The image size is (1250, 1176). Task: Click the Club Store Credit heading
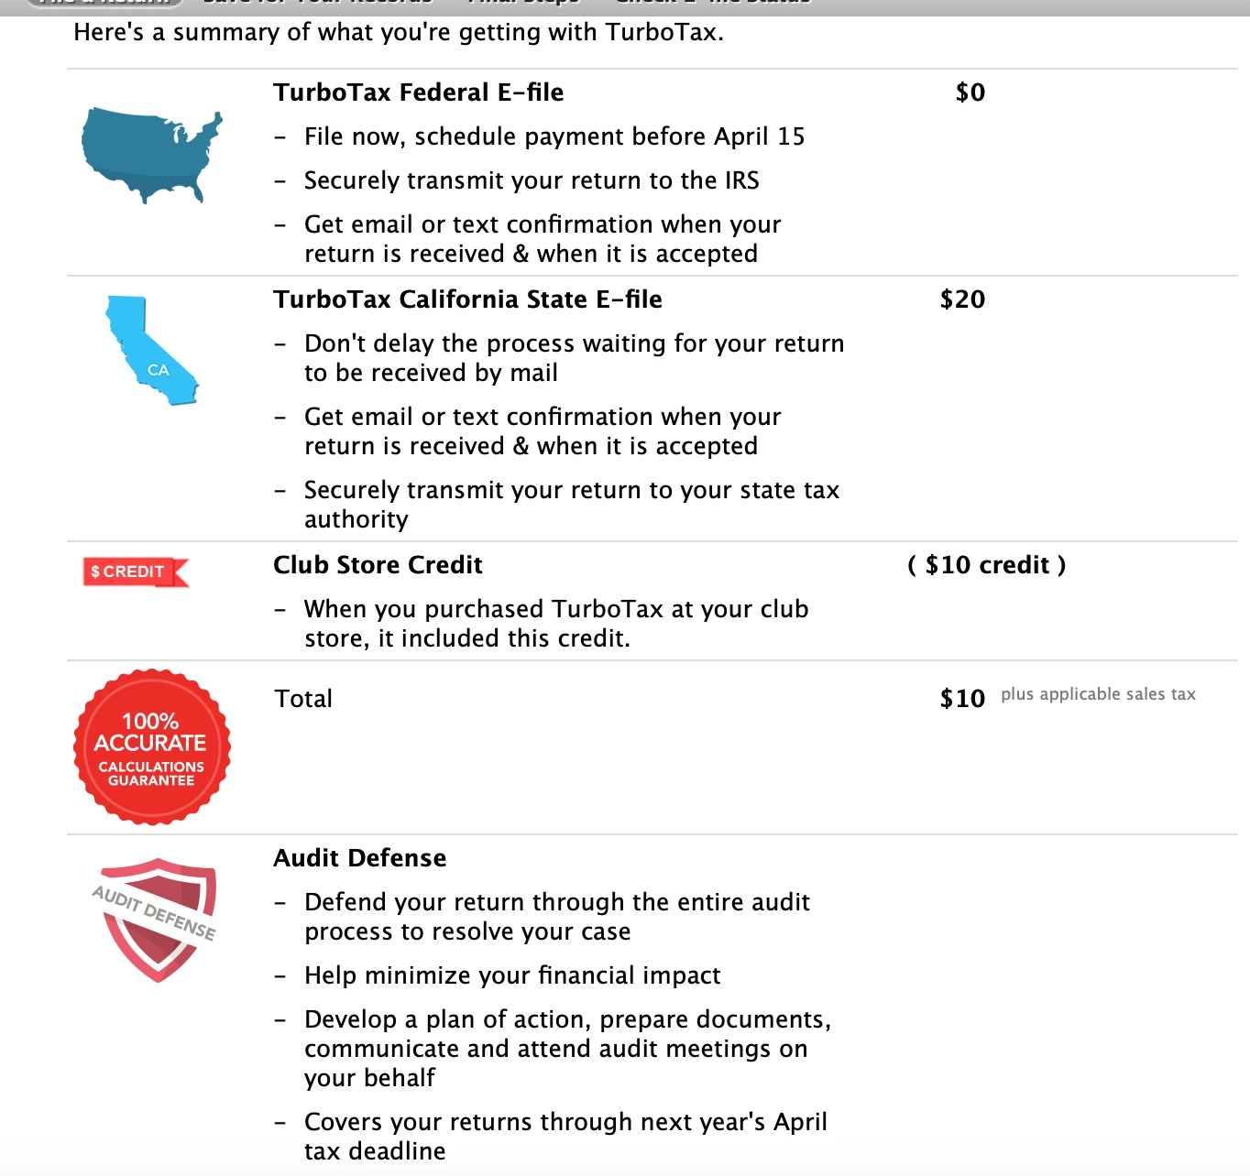tap(378, 565)
